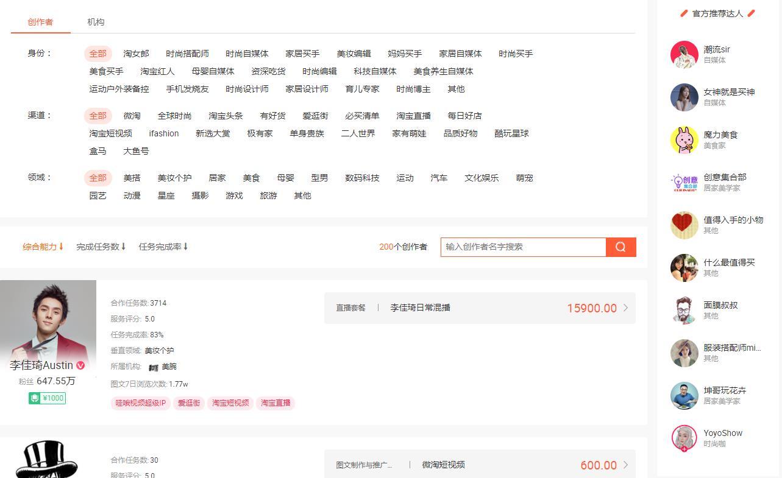Expand the 微淘短视频 600.00 package
Screen dimensions: 782x478
click(x=480, y=464)
